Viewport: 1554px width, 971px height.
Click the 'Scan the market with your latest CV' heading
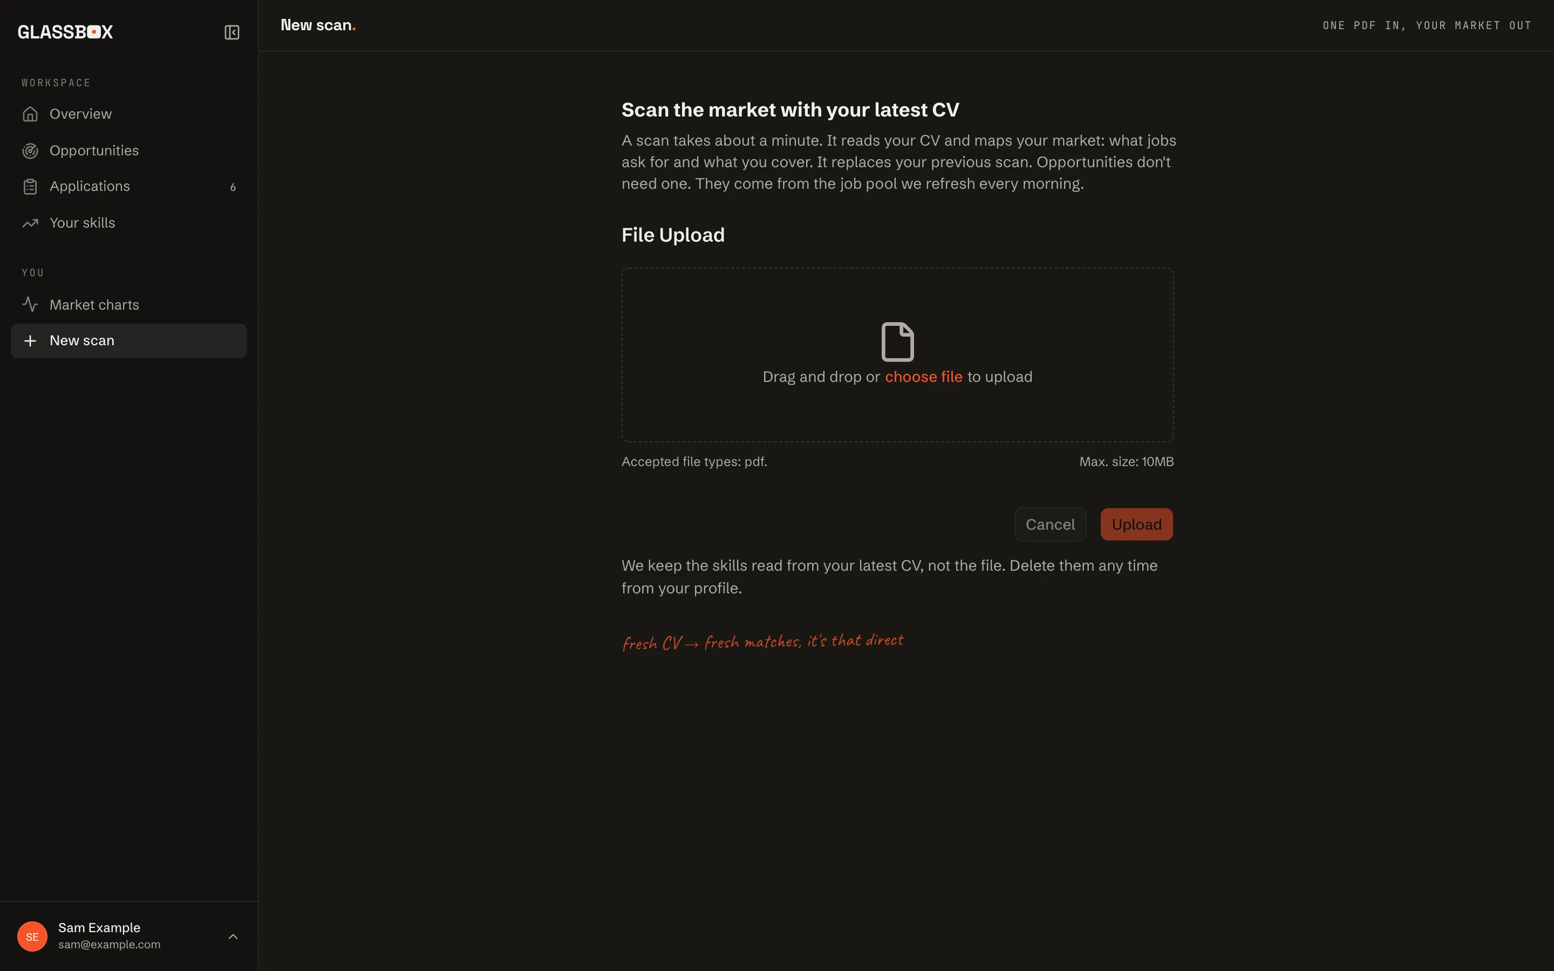coord(790,110)
